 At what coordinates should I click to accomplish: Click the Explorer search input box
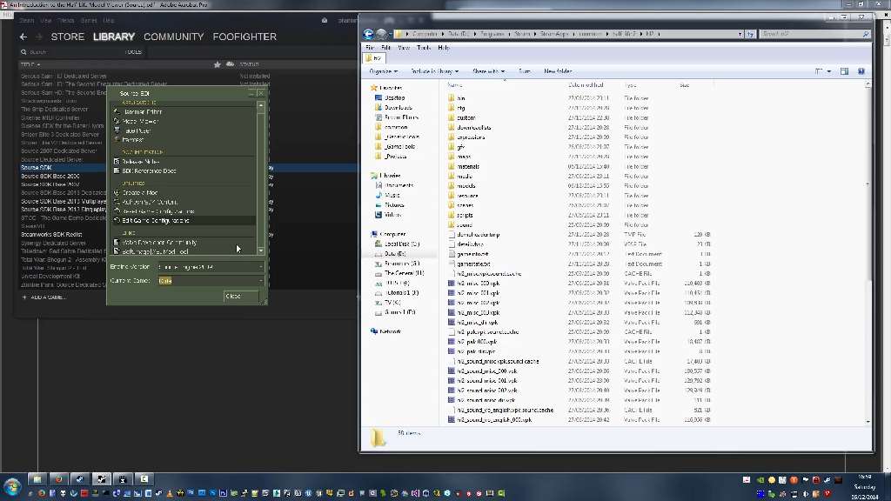(x=809, y=34)
